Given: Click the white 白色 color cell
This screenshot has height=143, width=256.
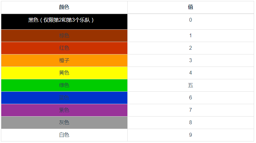Looking at the screenshot, I should [64, 135].
